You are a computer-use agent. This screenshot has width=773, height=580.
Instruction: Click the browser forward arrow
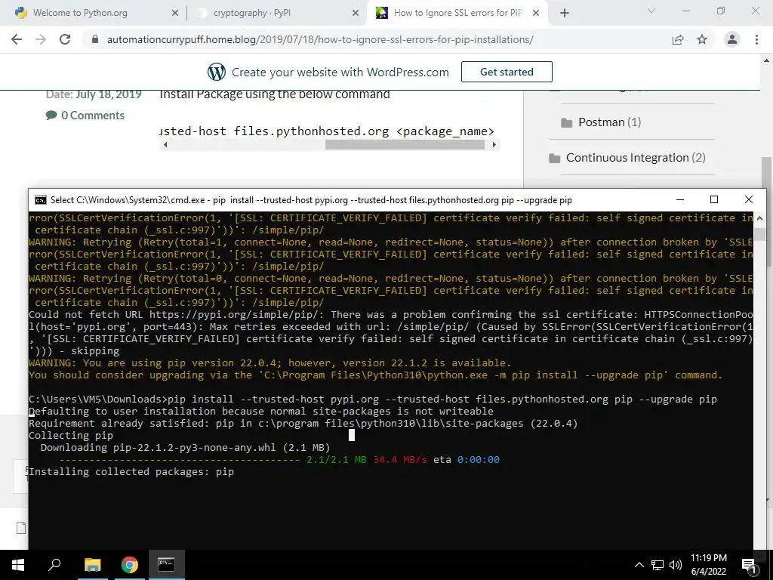point(41,39)
